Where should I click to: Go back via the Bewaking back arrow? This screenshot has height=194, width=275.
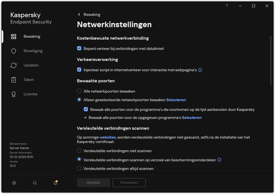[79, 14]
